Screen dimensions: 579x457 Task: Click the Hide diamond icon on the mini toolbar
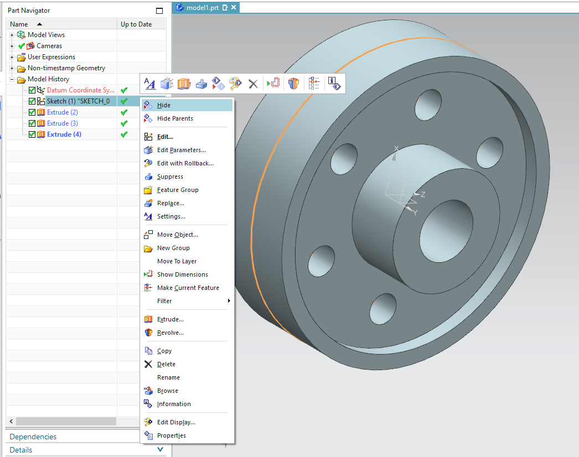point(218,84)
